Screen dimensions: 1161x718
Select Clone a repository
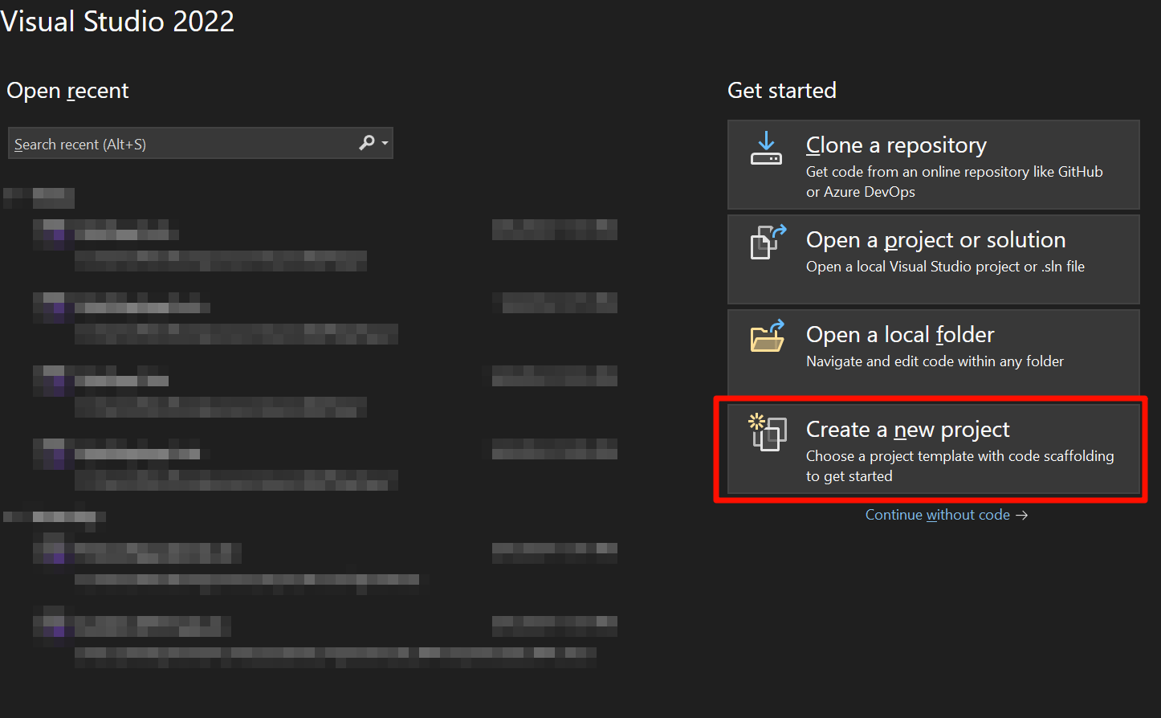tap(934, 165)
